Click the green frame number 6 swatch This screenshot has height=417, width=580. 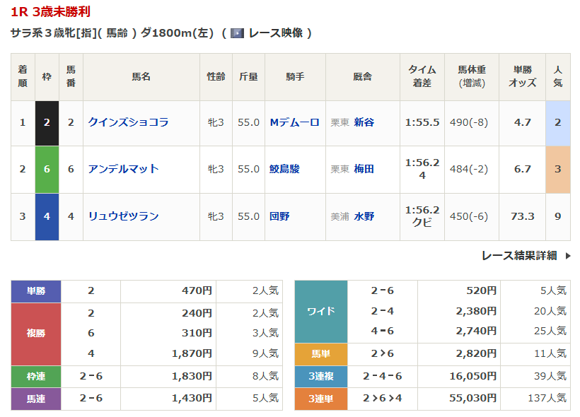[x=47, y=169]
